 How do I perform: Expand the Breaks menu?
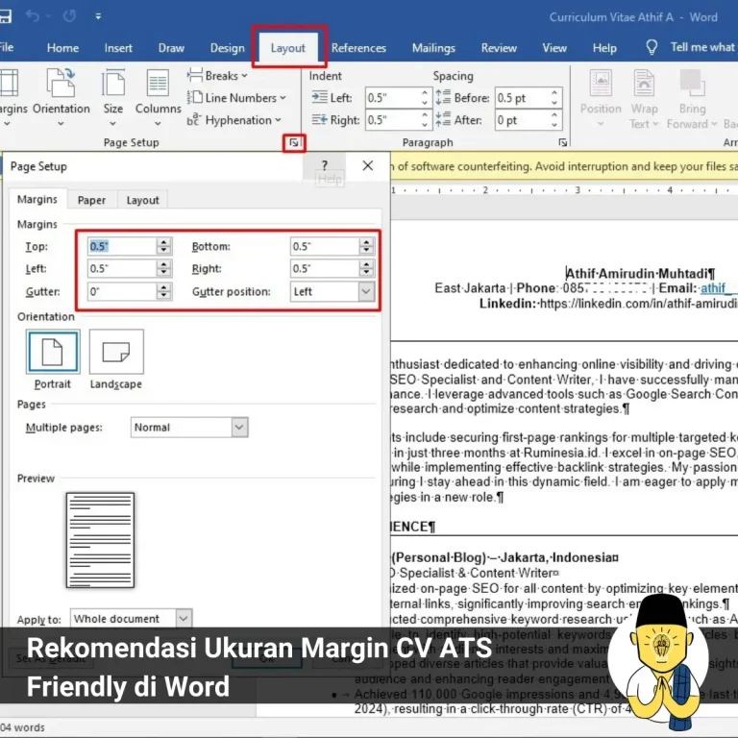point(217,75)
